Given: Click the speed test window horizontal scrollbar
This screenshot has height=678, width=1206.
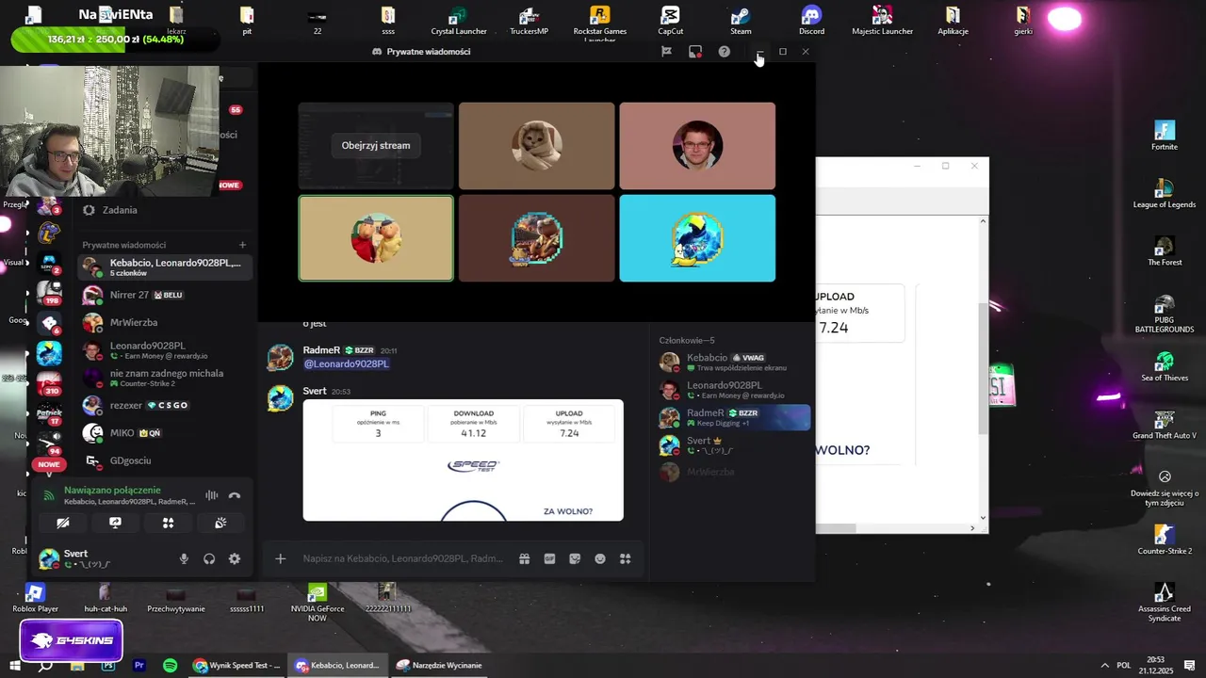Looking at the screenshot, I should [x=837, y=528].
